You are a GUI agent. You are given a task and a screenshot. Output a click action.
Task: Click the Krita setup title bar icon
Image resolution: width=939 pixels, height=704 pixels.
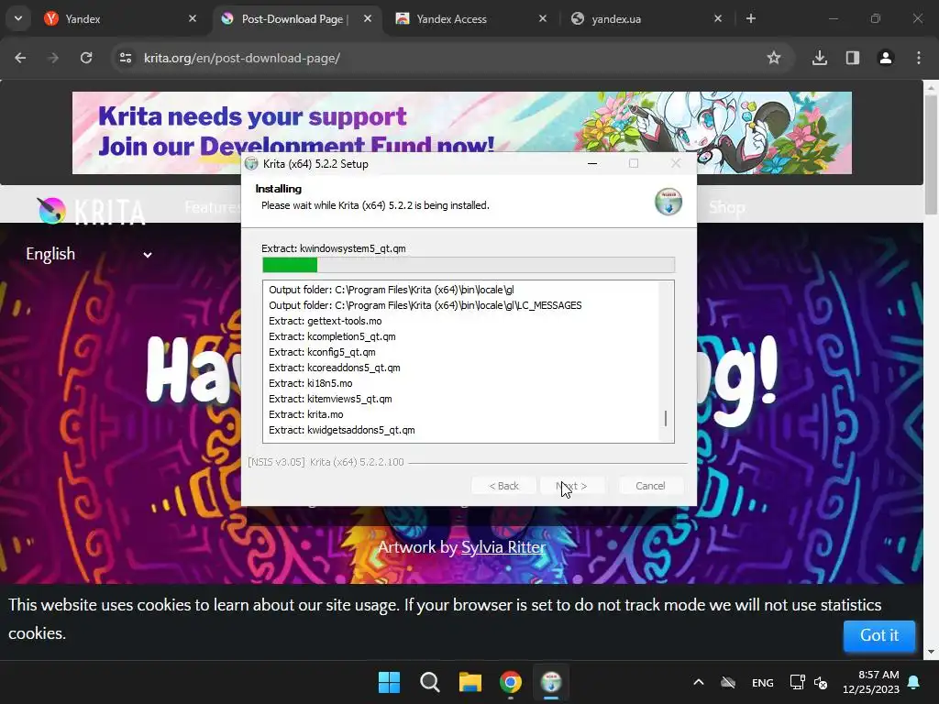251,163
